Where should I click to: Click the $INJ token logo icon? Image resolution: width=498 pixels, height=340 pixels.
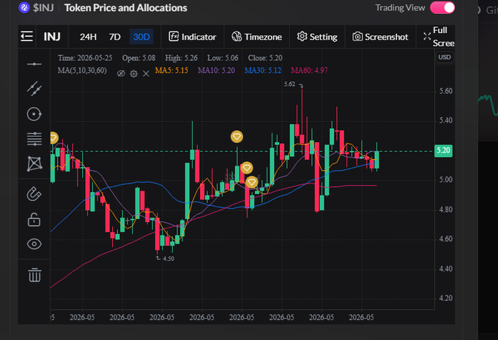click(24, 7)
